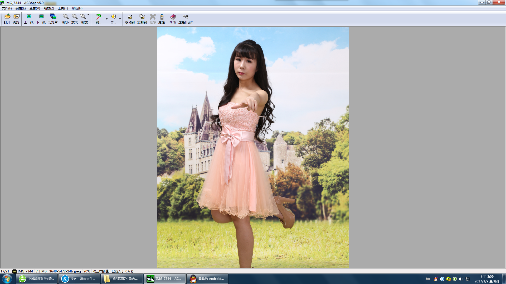This screenshot has height=284, width=506.
Task: Open the Browse (浏览) tool
Action: (16, 19)
